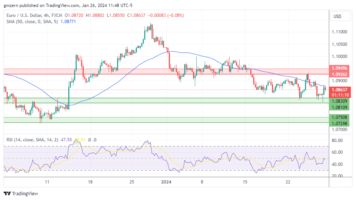Click the current price label 1.08637
356x200 pixels.
coord(339,90)
